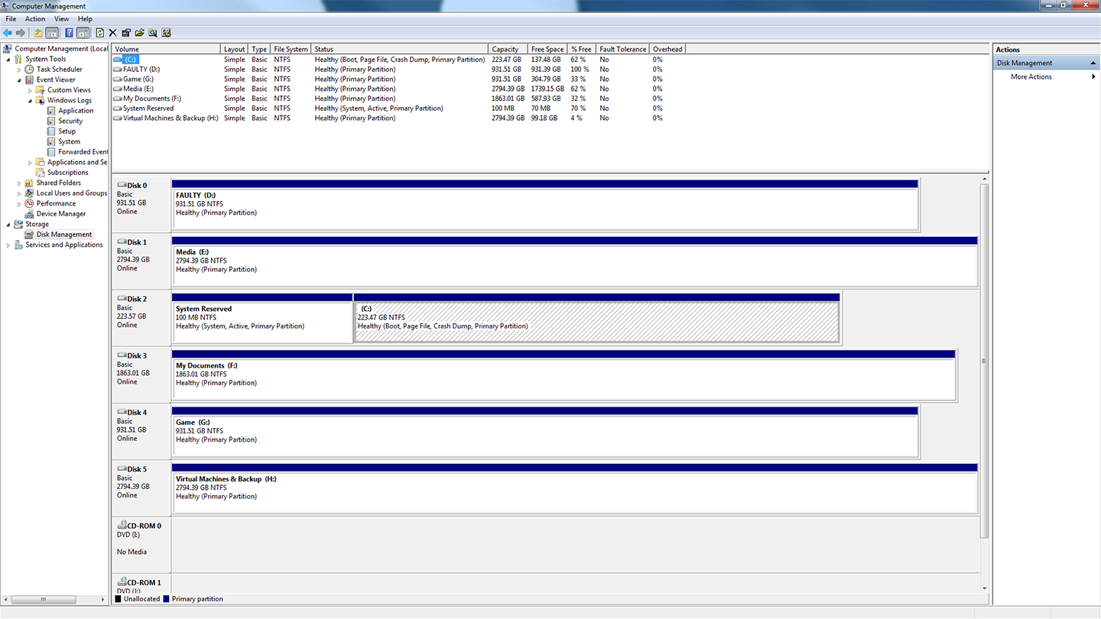Go up one level with toolbar folder icon
The height and width of the screenshot is (619, 1101).
(38, 33)
